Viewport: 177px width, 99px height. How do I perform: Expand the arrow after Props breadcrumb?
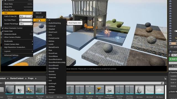click(36, 78)
